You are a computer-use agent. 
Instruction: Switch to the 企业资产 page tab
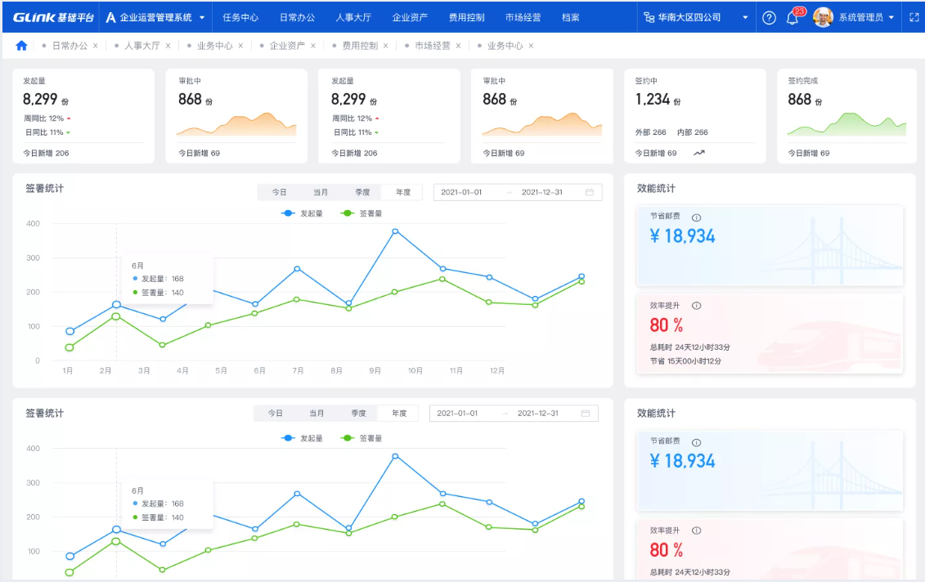pos(287,46)
